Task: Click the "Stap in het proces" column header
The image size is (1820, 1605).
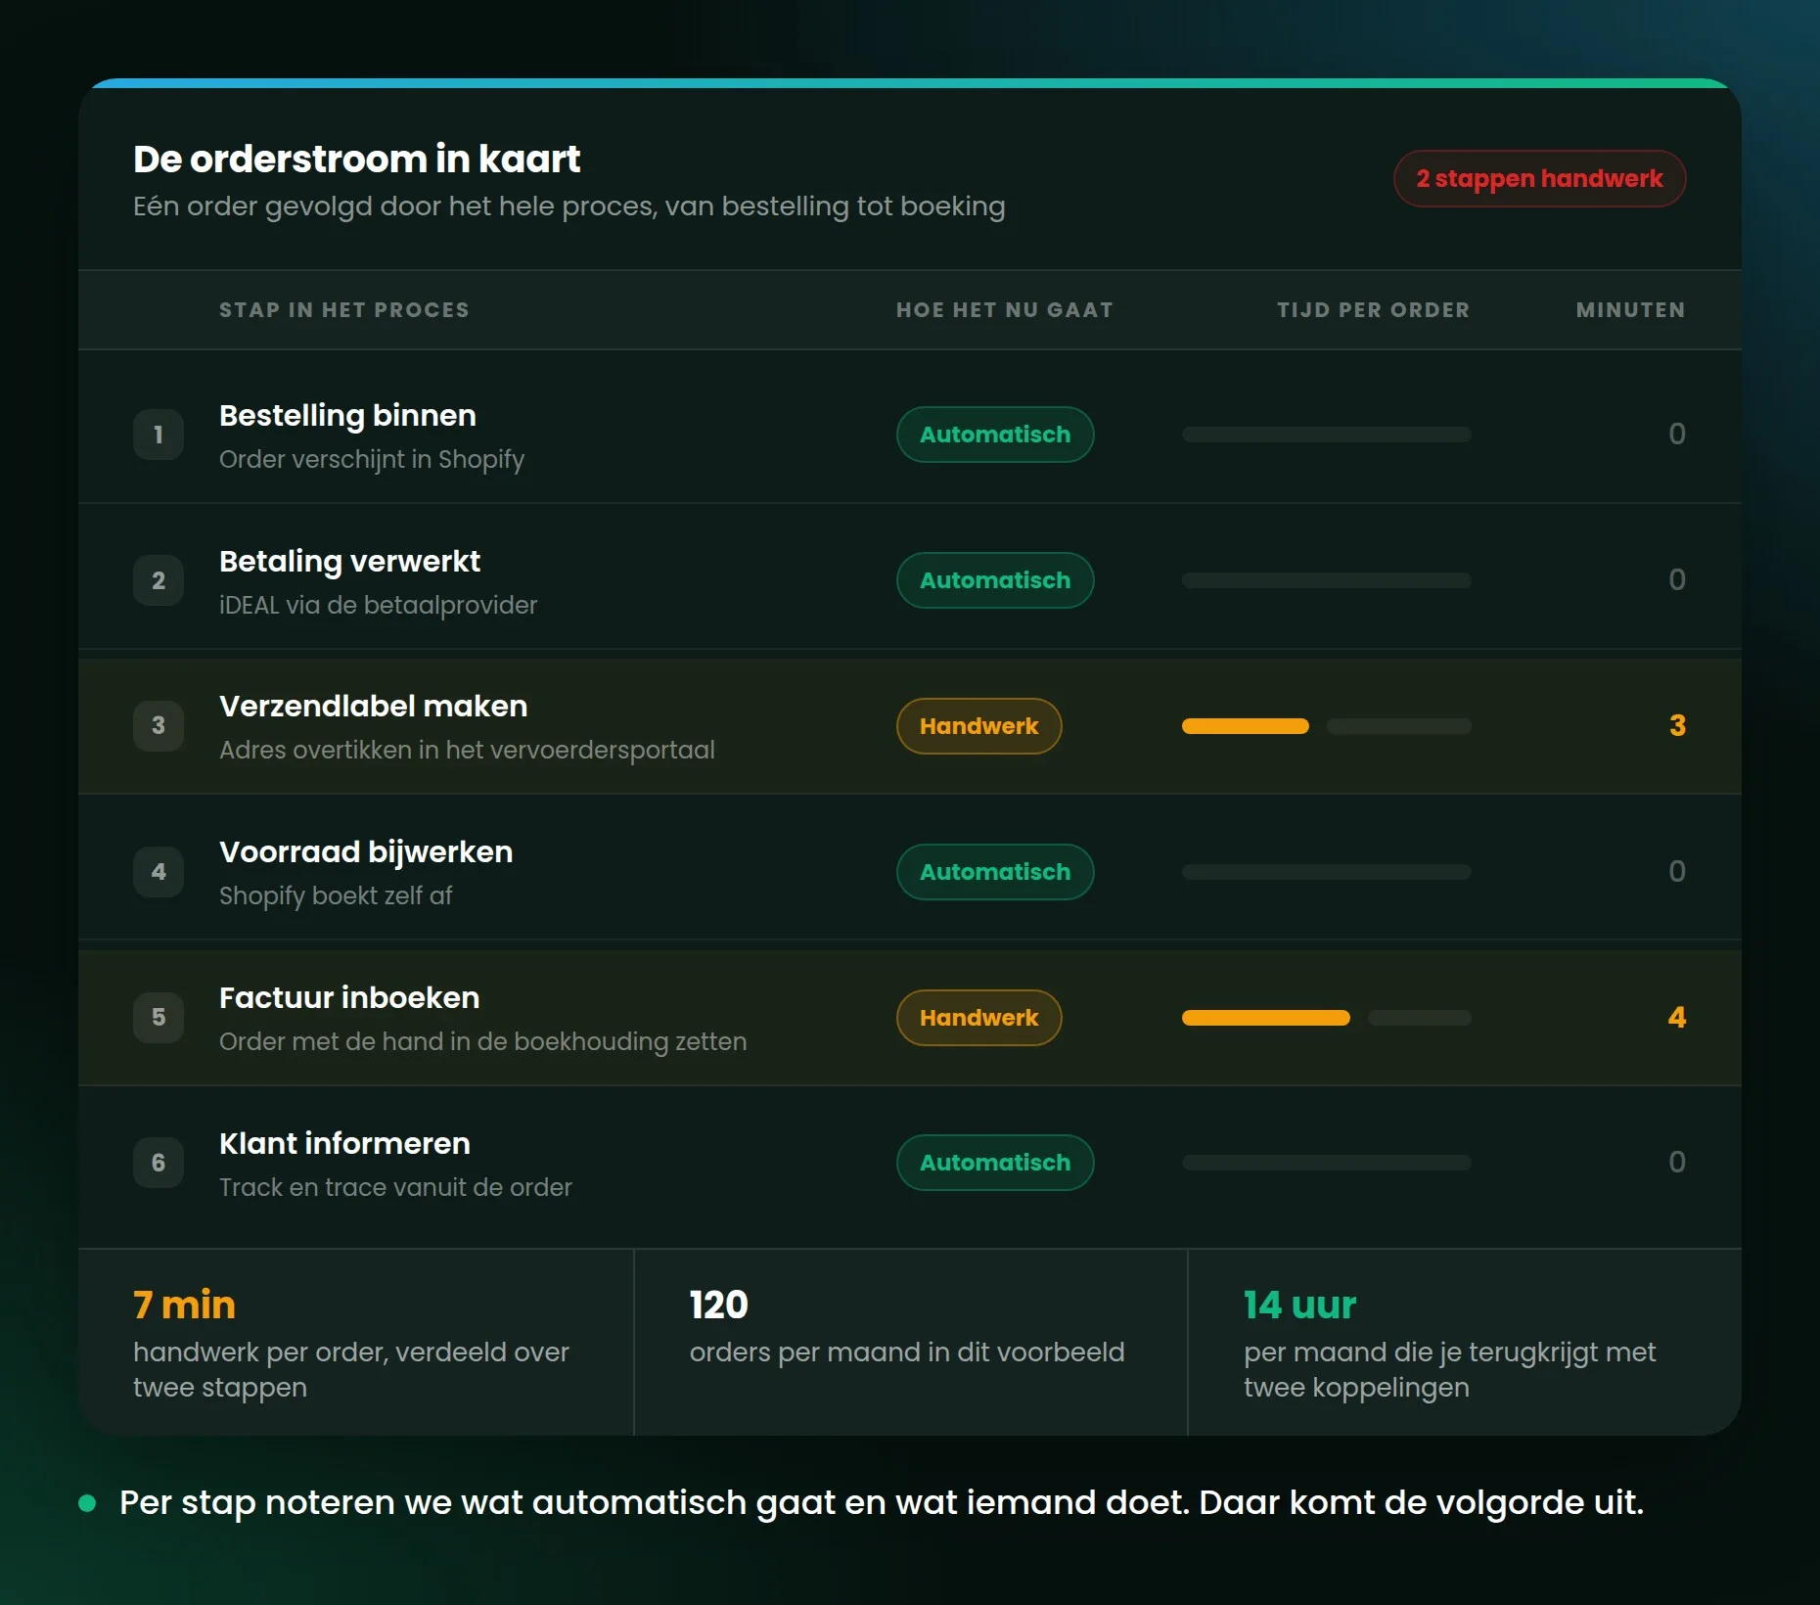Action: click(x=344, y=310)
